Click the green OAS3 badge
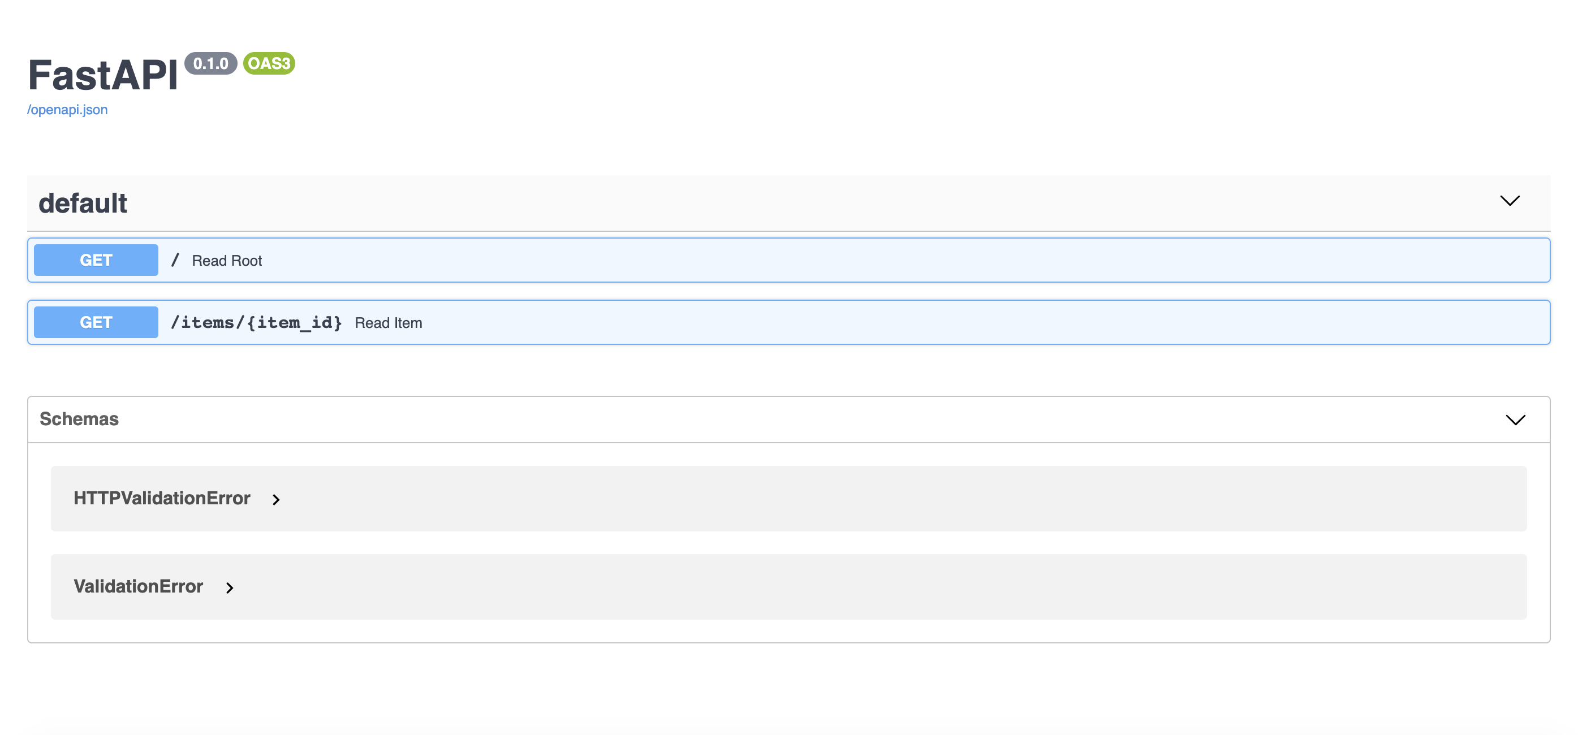1578x735 pixels. 269,64
